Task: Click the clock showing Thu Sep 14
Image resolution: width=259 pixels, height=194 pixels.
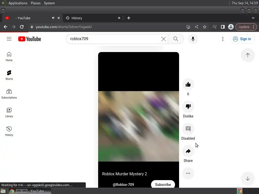Action: (x=245, y=3)
